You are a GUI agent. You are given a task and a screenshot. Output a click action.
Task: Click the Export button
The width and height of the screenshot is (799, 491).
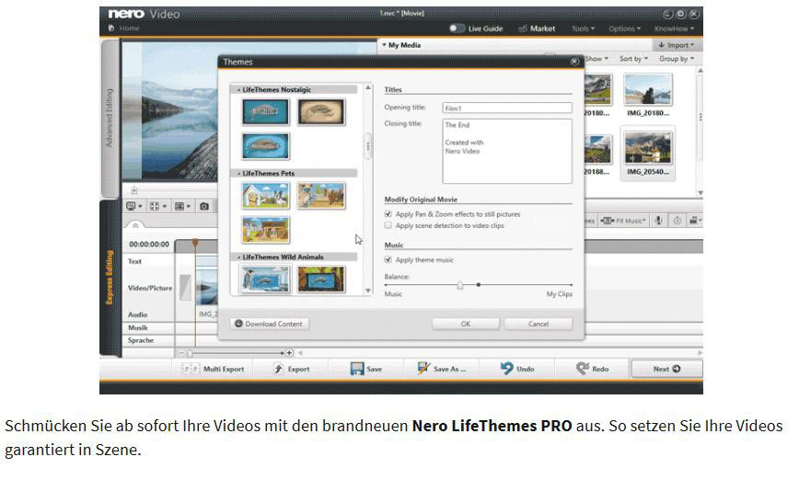point(292,369)
